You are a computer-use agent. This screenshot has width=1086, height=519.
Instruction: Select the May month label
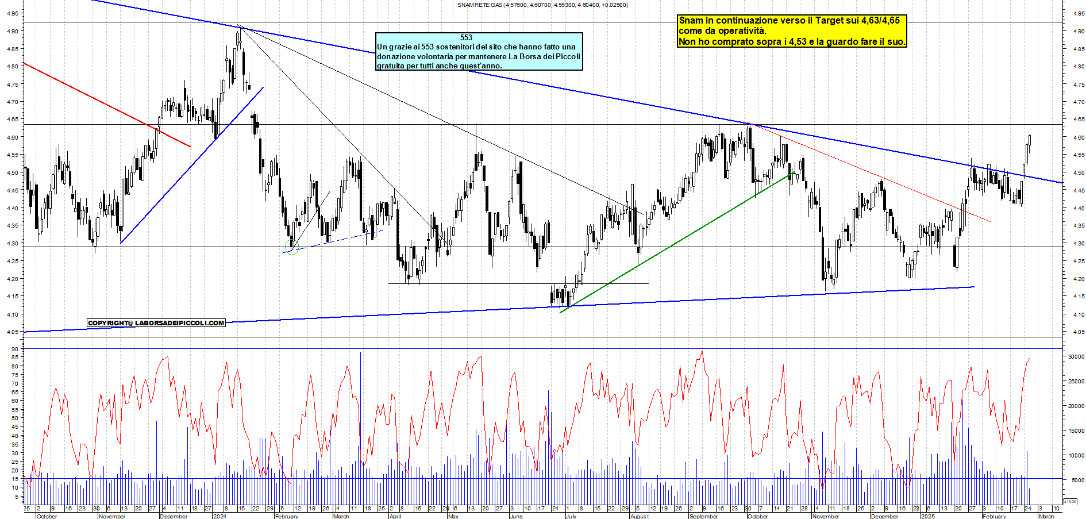(x=453, y=516)
